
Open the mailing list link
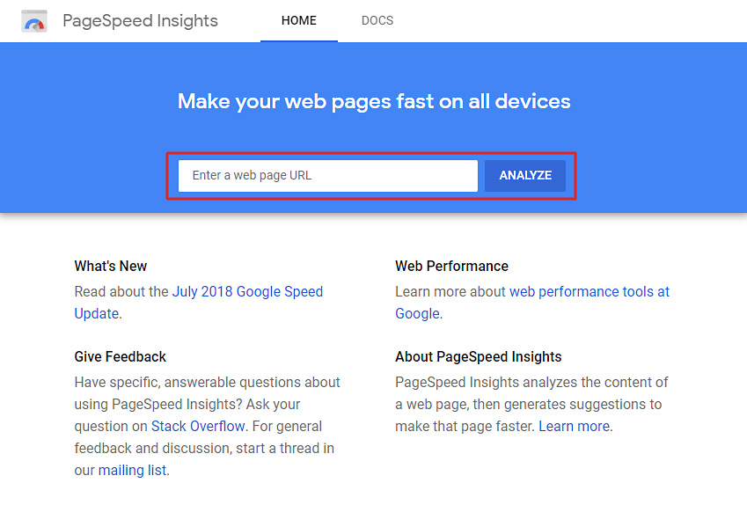point(133,470)
